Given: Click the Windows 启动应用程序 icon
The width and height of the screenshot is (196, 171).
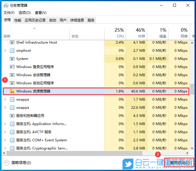Looking at the screenshot, I should (x=12, y=83).
